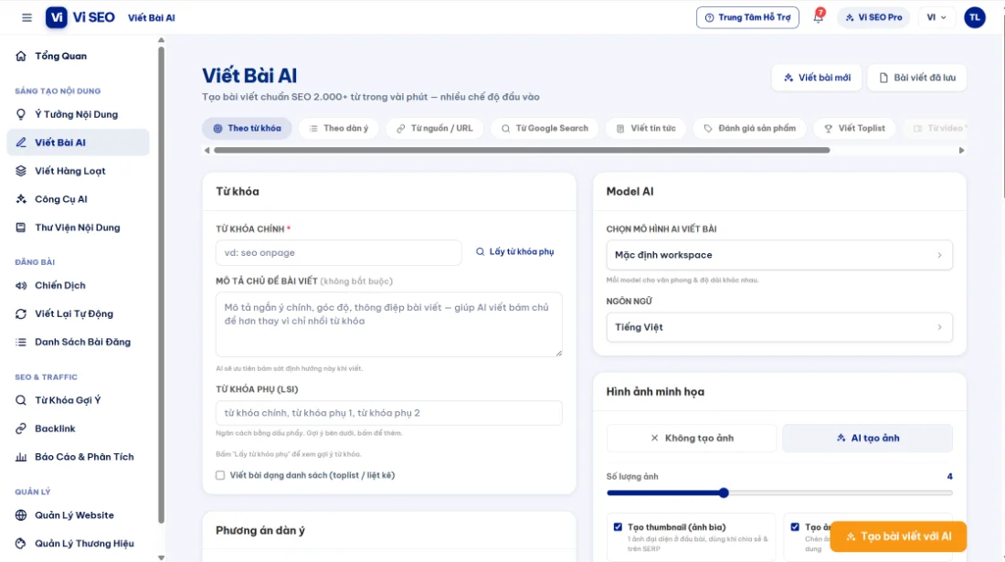This screenshot has height=562, width=1005.
Task: Click the Phương án dàn ý heading
Action: tap(260, 531)
